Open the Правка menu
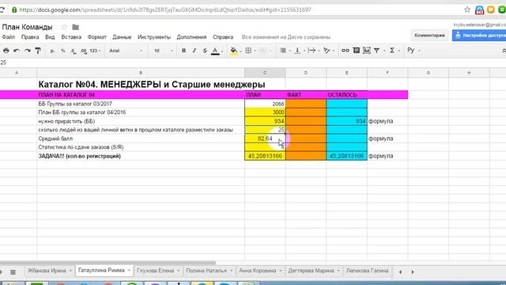Screen dimensions: 506x285 [30, 37]
